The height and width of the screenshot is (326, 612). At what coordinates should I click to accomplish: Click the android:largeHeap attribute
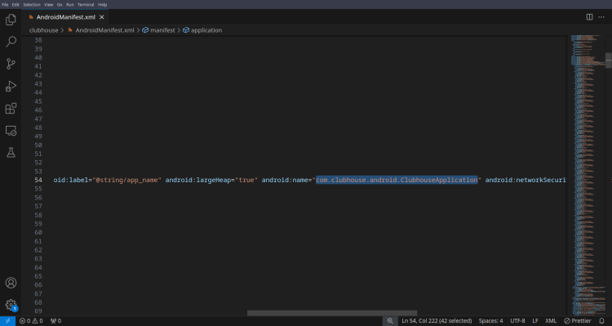198,180
